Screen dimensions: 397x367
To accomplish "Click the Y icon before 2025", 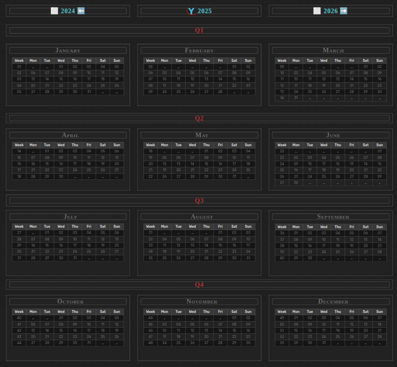I will (x=191, y=11).
